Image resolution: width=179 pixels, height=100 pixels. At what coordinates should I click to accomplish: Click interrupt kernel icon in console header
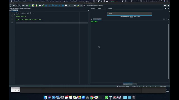point(164,19)
